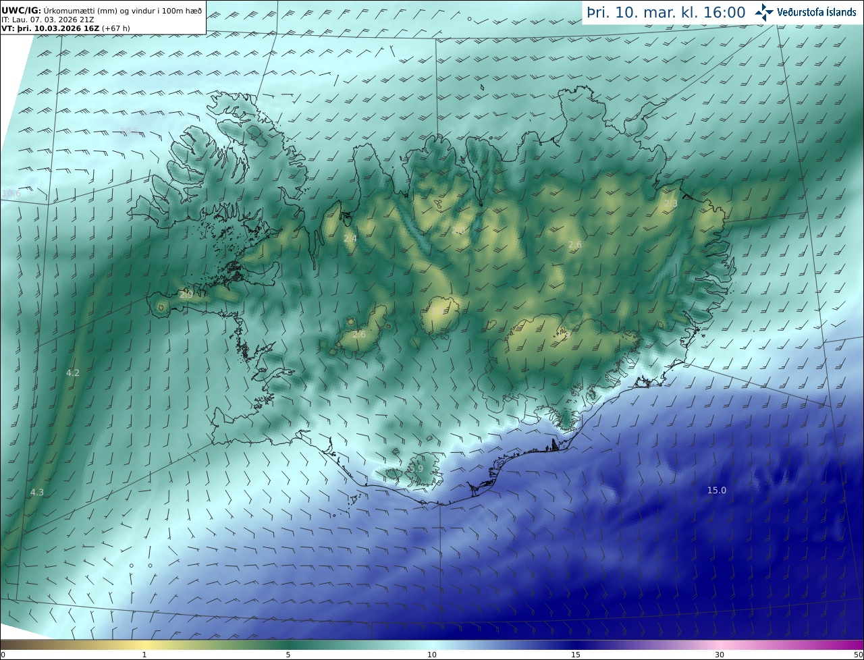Click the 2.3 value on the map

pyautogui.click(x=671, y=204)
